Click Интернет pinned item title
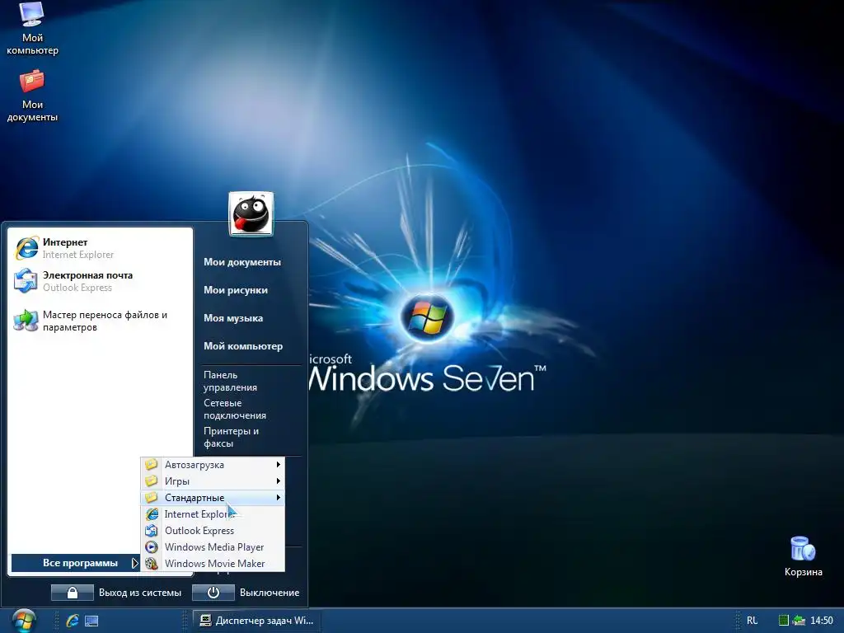The image size is (844, 633). click(x=65, y=242)
